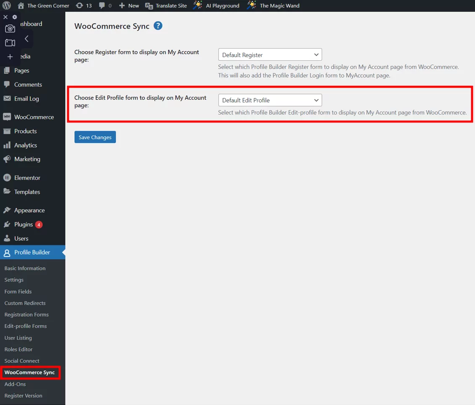Click the video recording icon
The height and width of the screenshot is (405, 475).
coord(10,43)
